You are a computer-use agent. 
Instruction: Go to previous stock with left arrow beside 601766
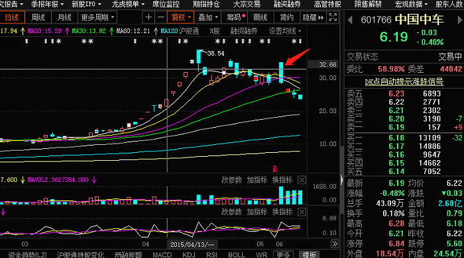coord(351,20)
